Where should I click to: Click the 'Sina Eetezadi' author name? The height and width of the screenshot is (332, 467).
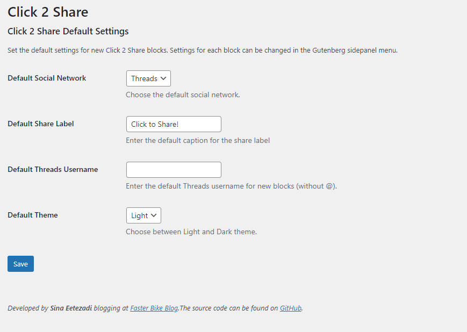[x=71, y=308]
